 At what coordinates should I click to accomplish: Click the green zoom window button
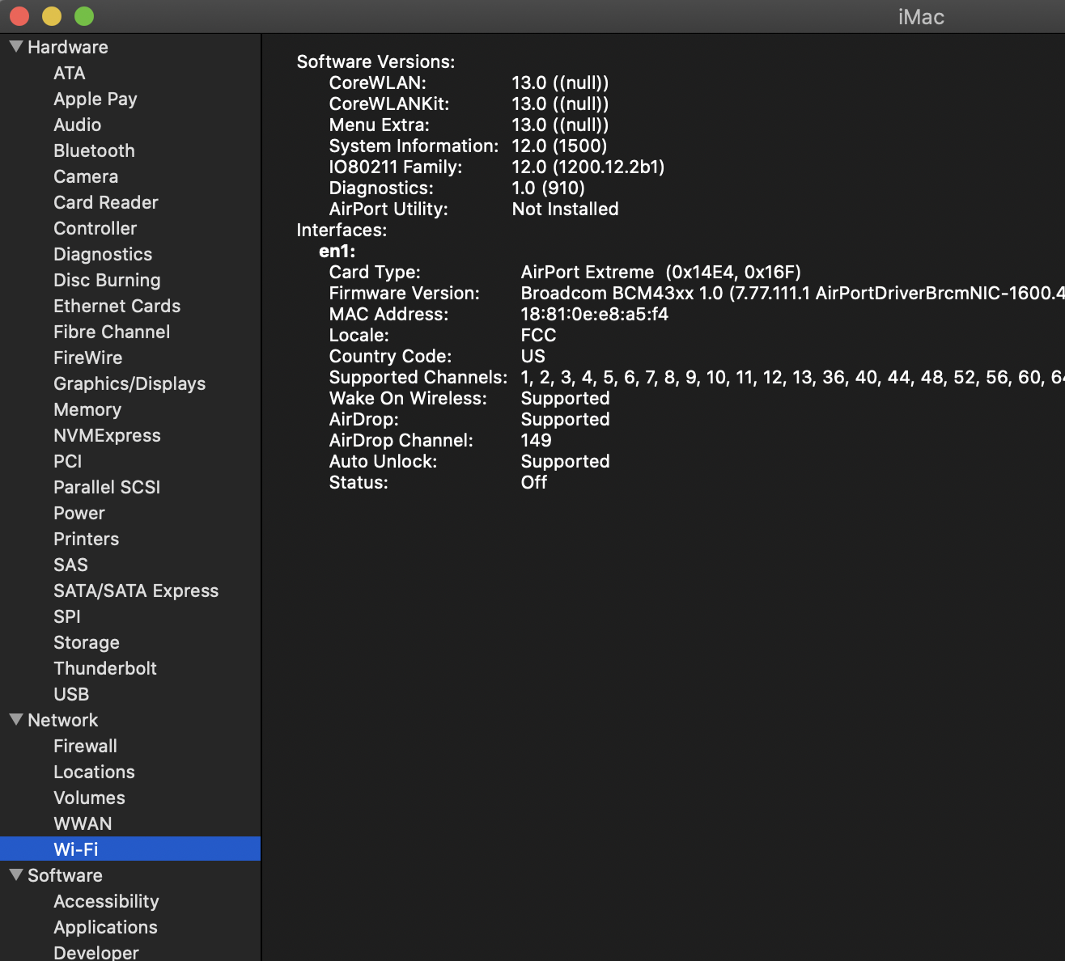coord(84,16)
